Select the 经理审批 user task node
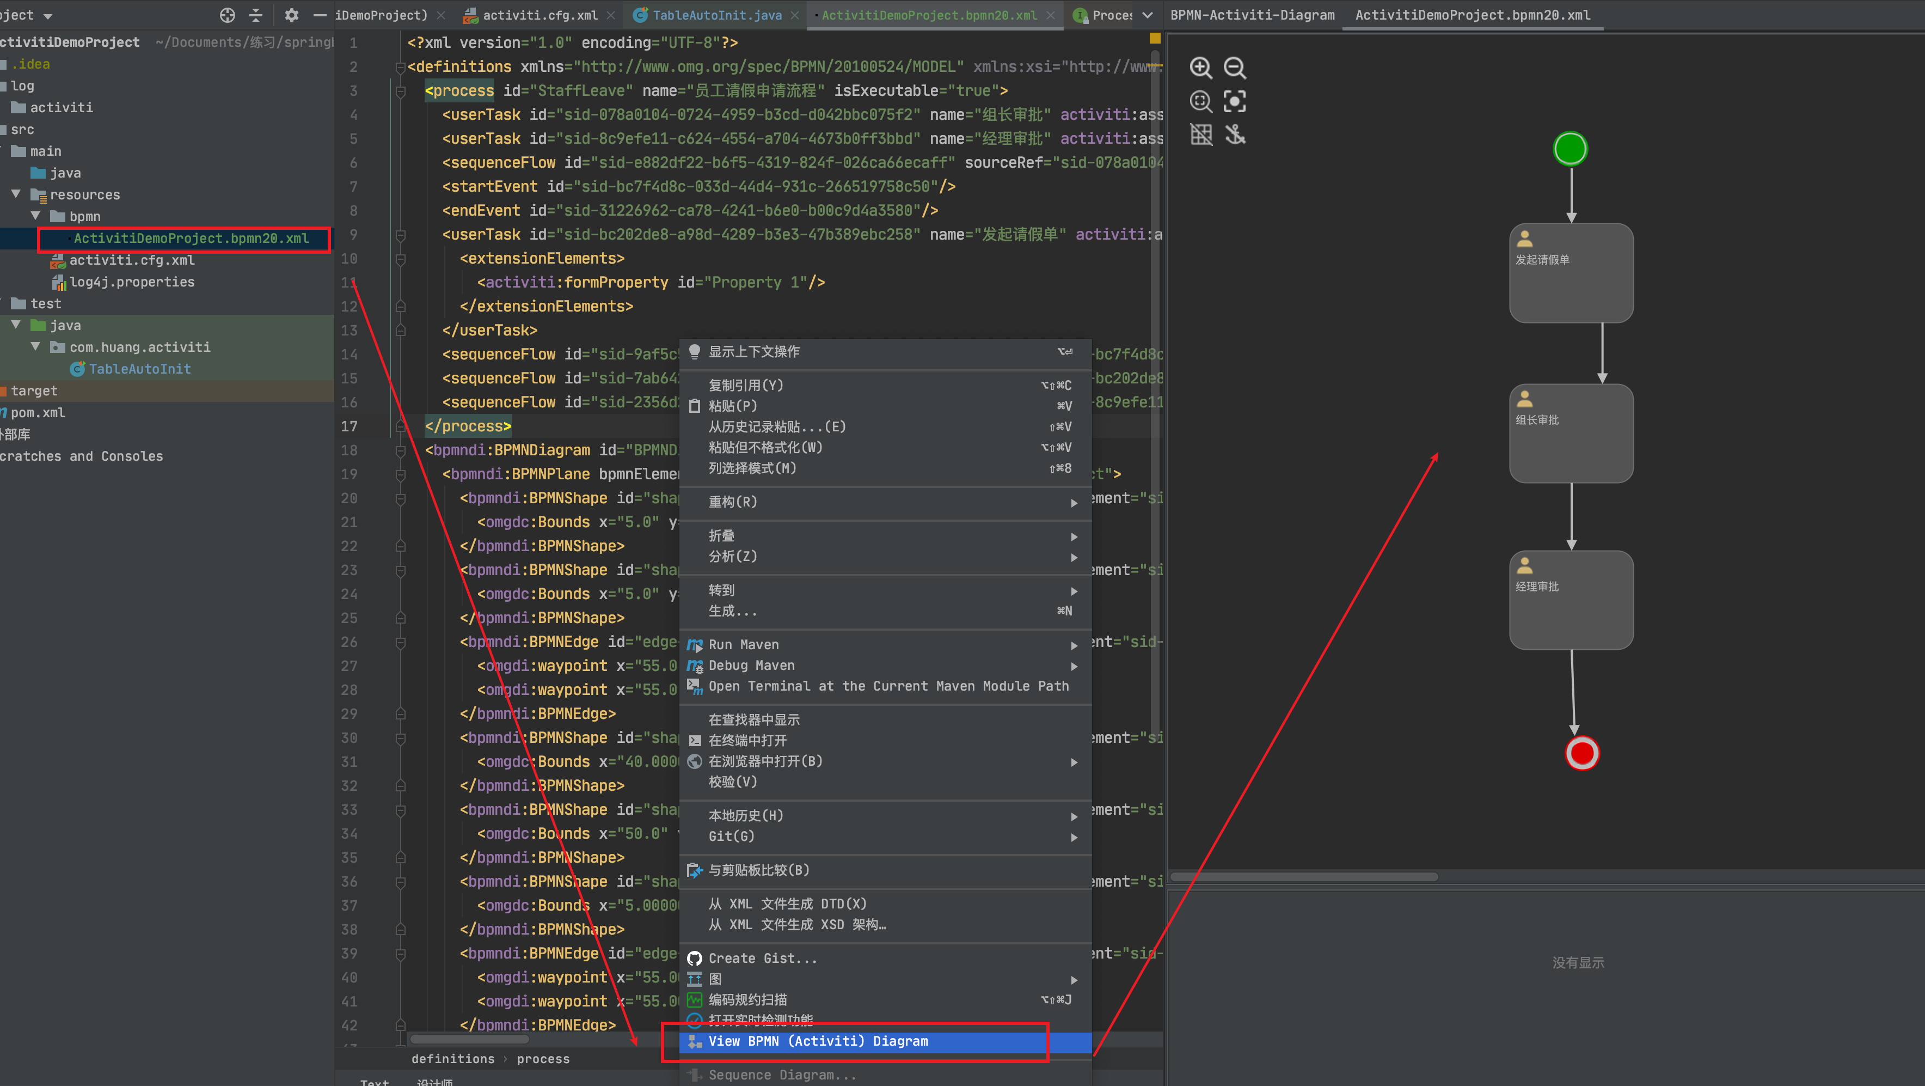Screen dimensions: 1925x1086 tap(1571, 600)
